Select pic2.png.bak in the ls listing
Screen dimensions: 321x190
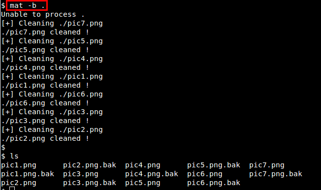90,165
